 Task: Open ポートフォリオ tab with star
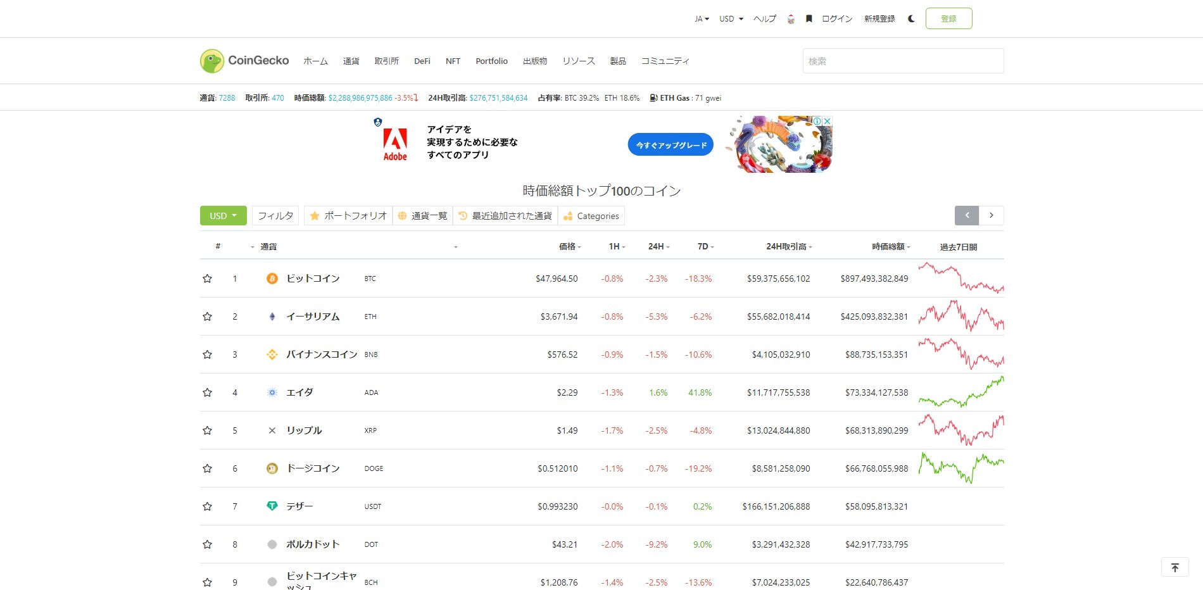[348, 216]
